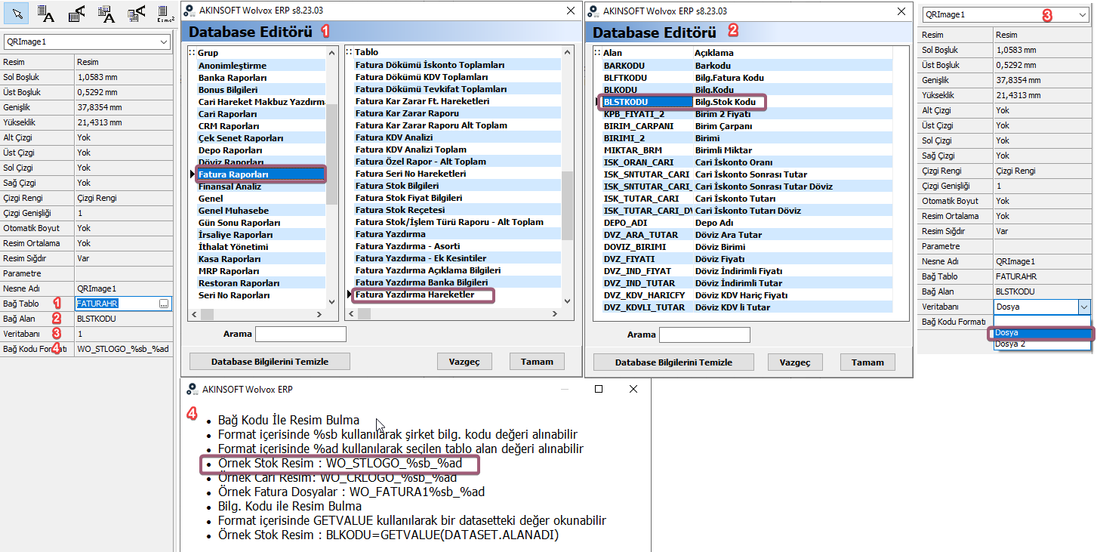Select Anonimleştirme group
The height and width of the screenshot is (552, 1097).
click(x=260, y=66)
